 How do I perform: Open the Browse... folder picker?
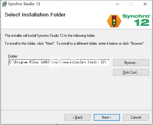click(x=131, y=63)
